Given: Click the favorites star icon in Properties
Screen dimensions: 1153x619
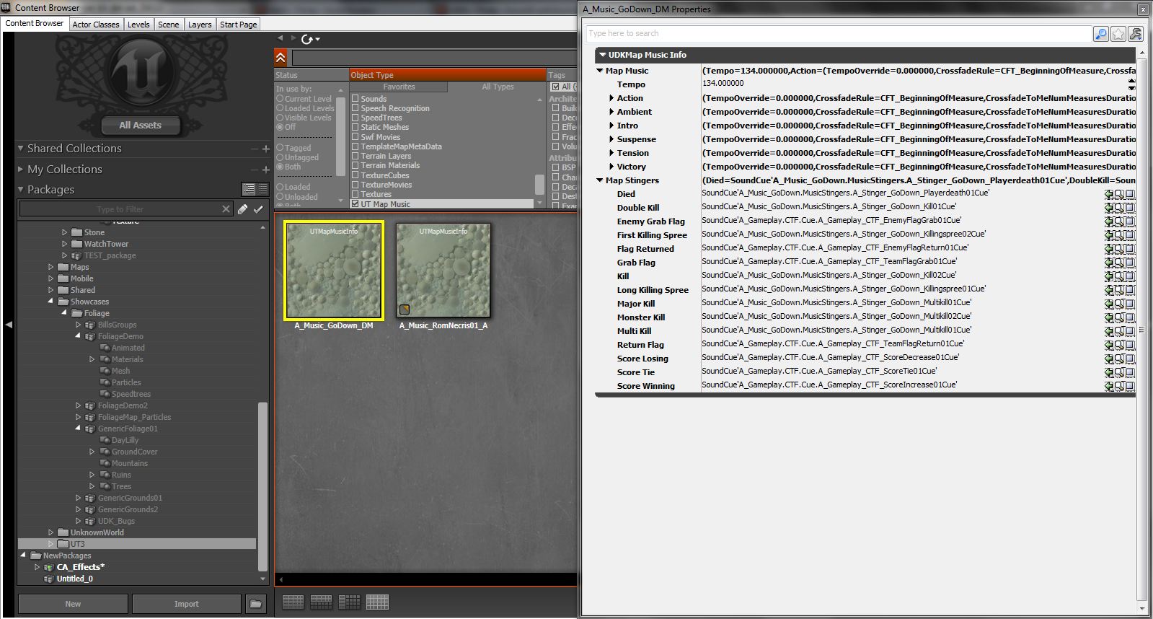Looking at the screenshot, I should [x=1118, y=34].
